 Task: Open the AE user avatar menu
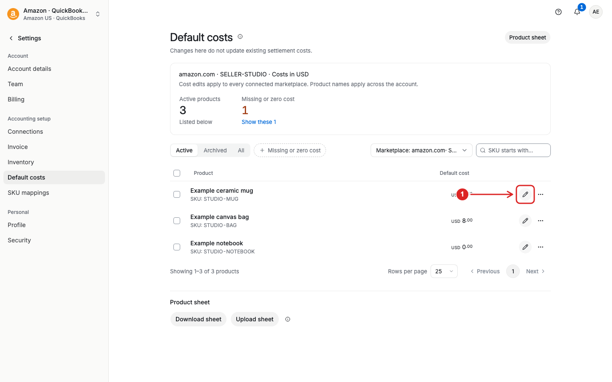(x=596, y=12)
